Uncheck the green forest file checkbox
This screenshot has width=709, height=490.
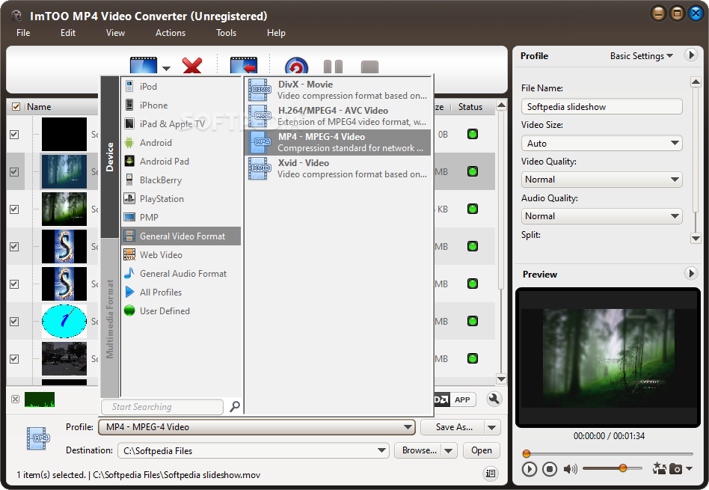(x=14, y=209)
